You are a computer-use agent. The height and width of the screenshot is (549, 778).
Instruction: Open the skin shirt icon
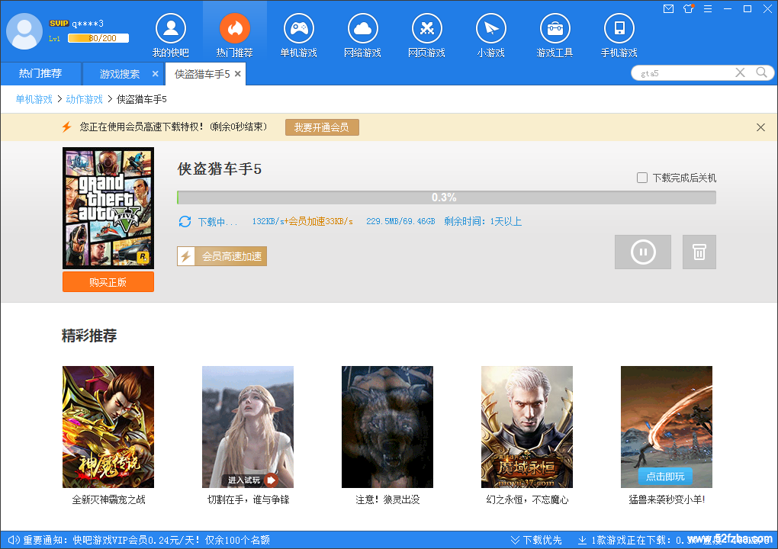[x=688, y=9]
